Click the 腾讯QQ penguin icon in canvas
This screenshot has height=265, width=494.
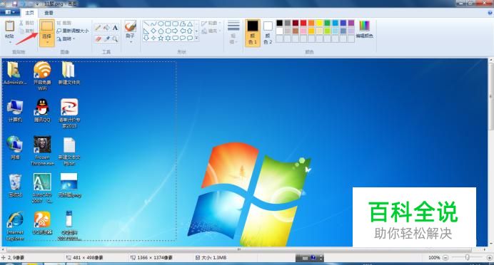(x=42, y=107)
